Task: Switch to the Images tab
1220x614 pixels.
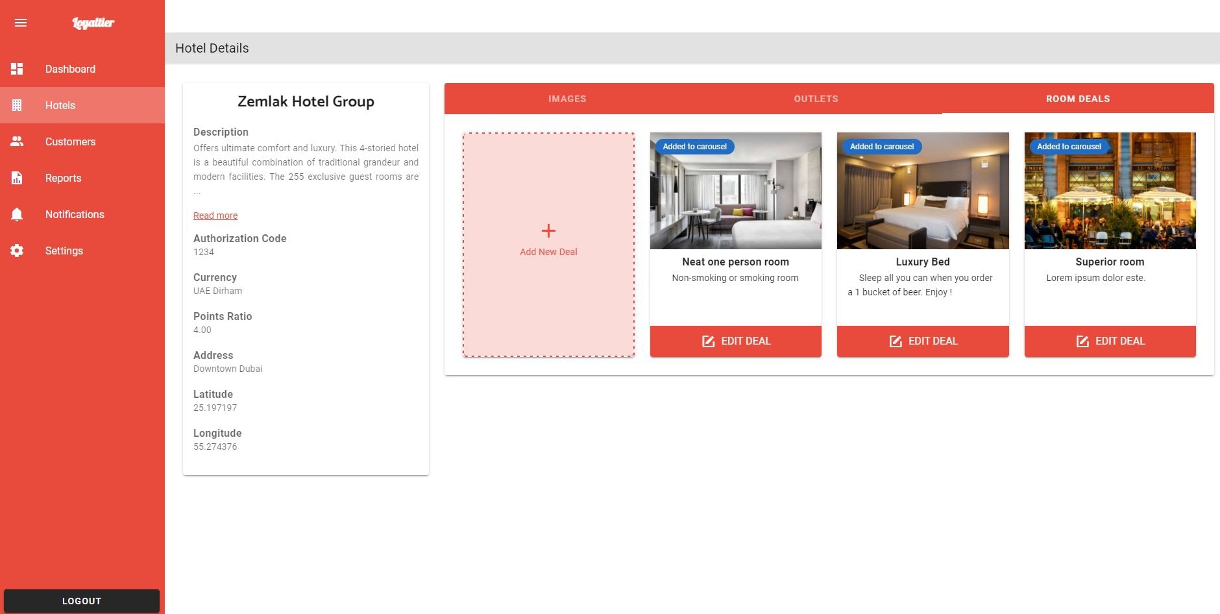Action: (567, 99)
